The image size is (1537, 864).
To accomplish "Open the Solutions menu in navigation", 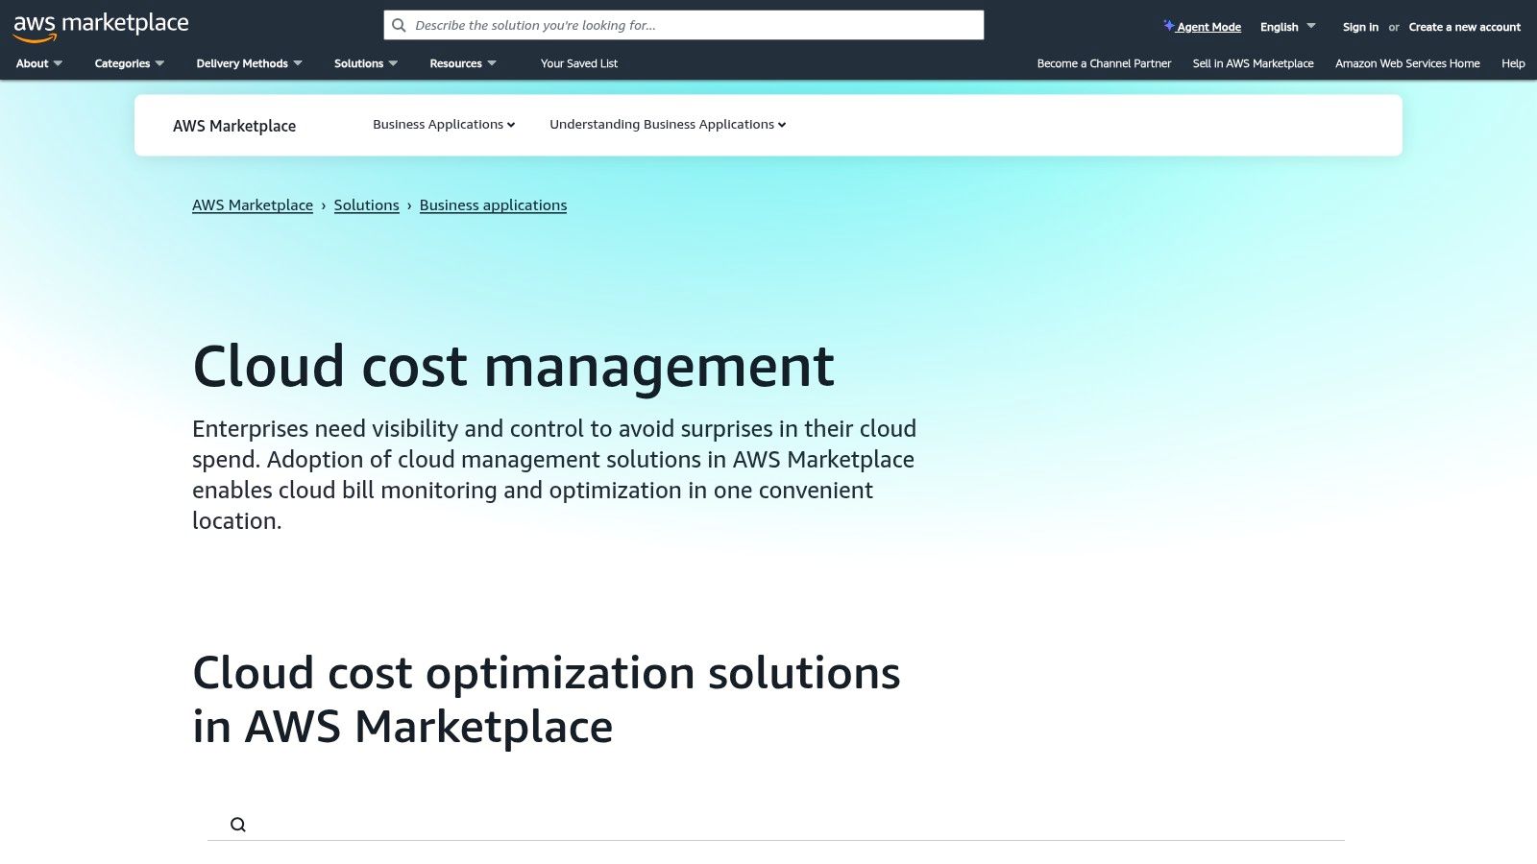I will coord(364,63).
